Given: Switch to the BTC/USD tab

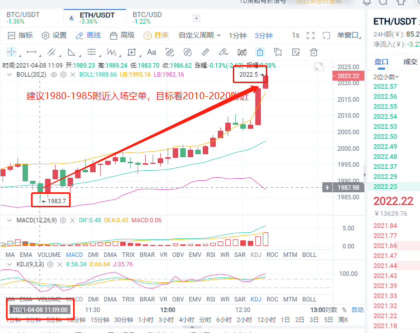Looking at the screenshot, I should (x=147, y=15).
